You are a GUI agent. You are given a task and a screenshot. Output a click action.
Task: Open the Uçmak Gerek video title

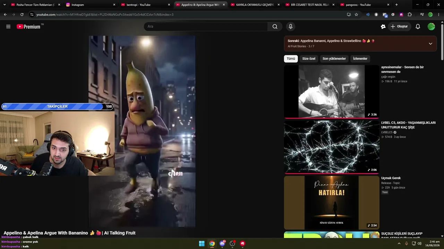click(x=391, y=178)
